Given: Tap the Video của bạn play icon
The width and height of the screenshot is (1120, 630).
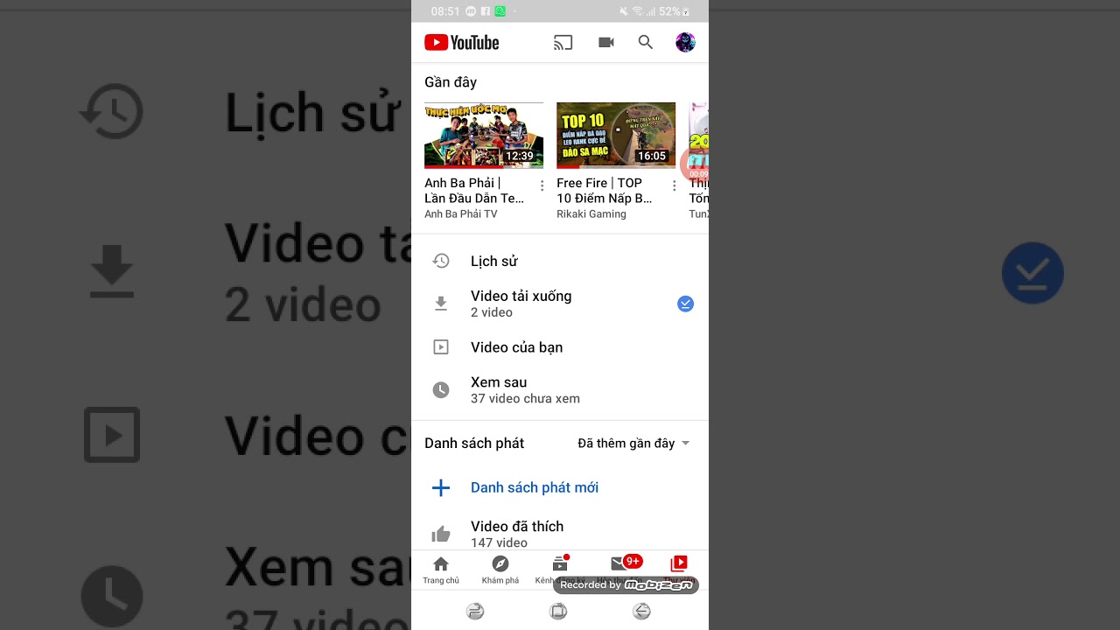Looking at the screenshot, I should point(441,347).
